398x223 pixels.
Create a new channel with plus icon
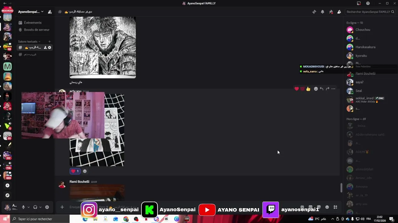pos(49,42)
